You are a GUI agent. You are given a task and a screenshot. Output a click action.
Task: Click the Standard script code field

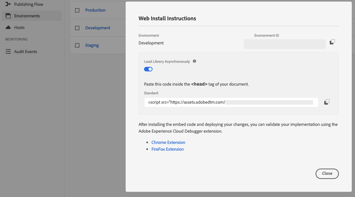[x=231, y=102]
